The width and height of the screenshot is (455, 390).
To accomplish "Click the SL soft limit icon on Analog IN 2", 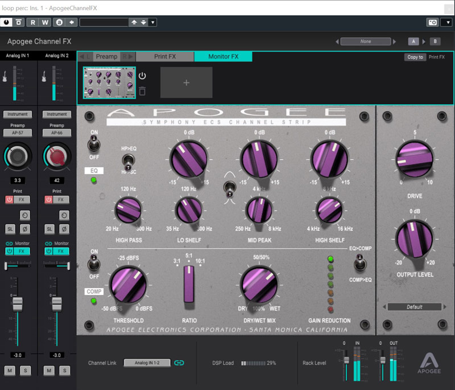I will point(49,229).
